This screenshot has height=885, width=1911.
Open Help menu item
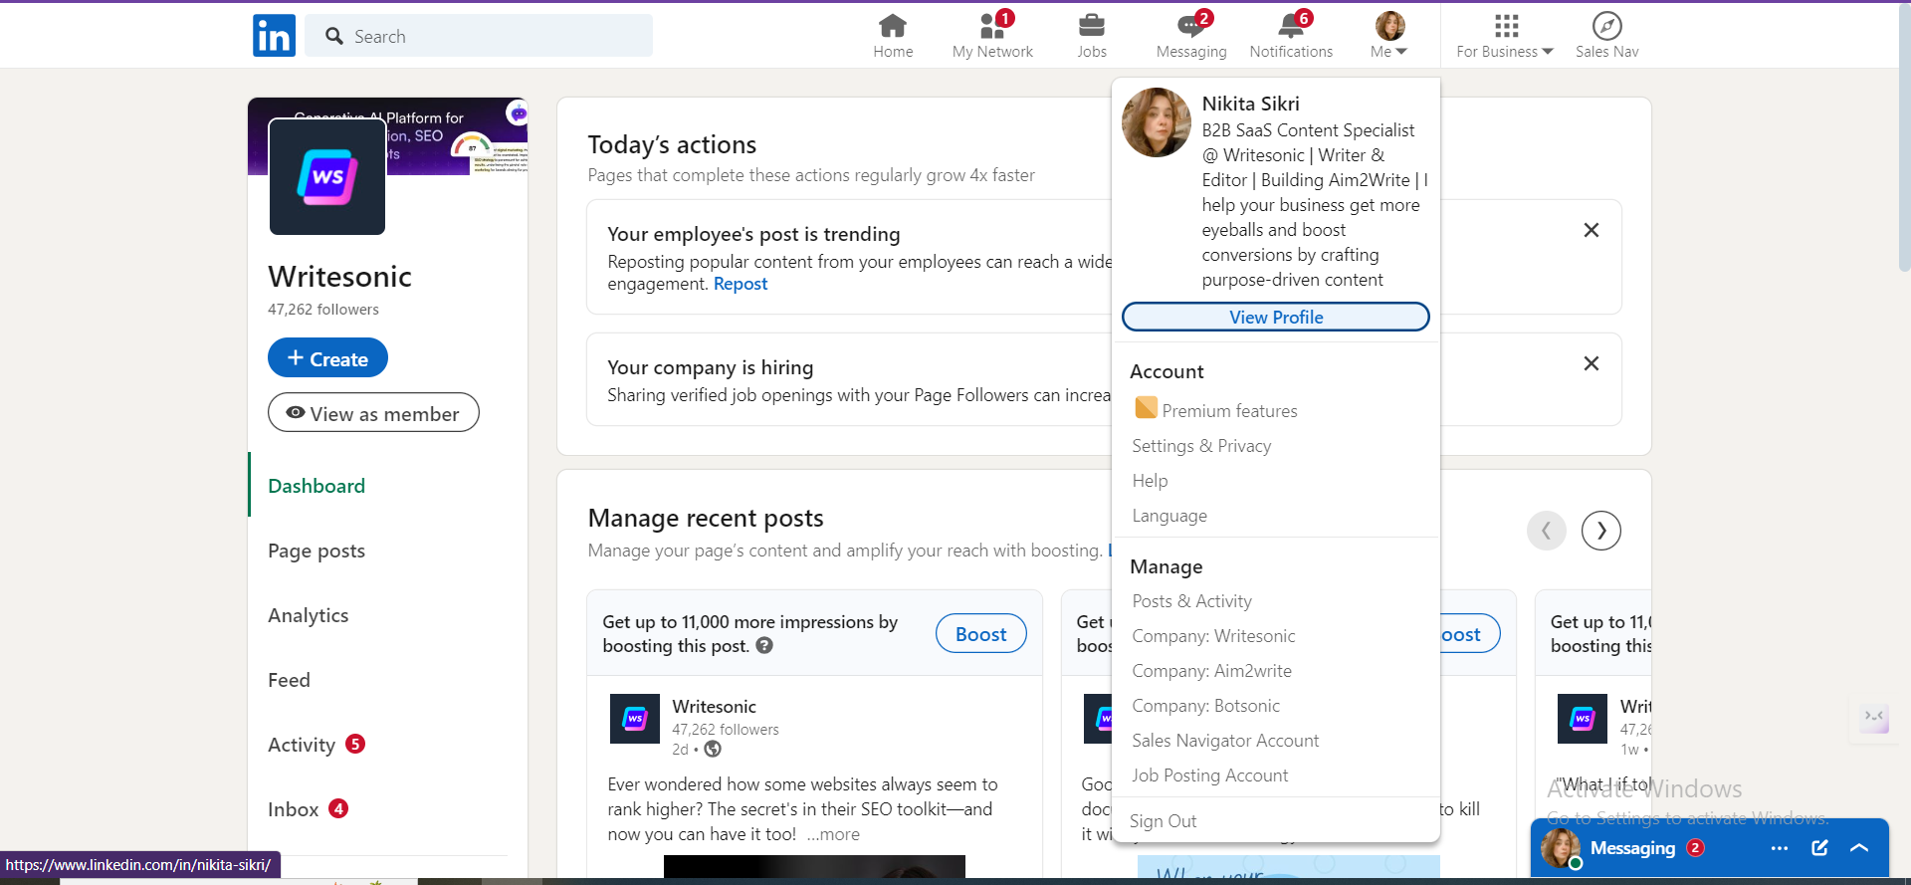pos(1150,481)
